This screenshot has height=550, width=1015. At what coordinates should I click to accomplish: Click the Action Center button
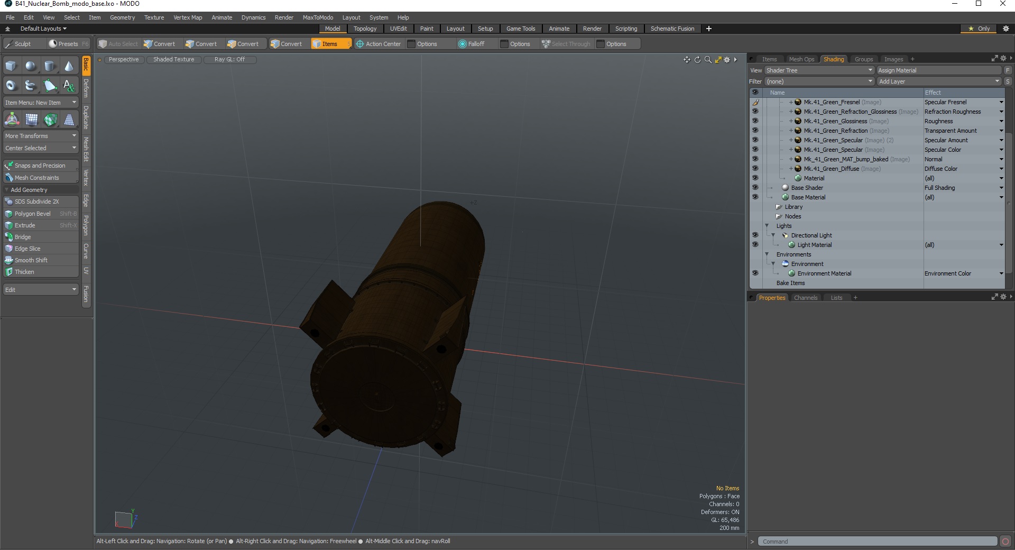(379, 44)
